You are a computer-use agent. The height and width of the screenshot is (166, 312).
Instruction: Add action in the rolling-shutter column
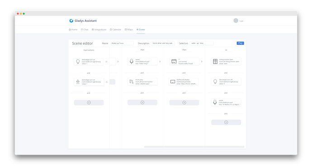click(226, 122)
